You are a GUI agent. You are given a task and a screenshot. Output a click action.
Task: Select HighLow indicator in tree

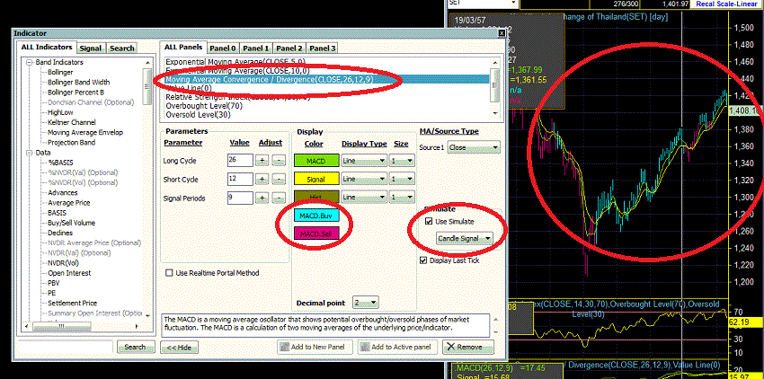point(60,112)
